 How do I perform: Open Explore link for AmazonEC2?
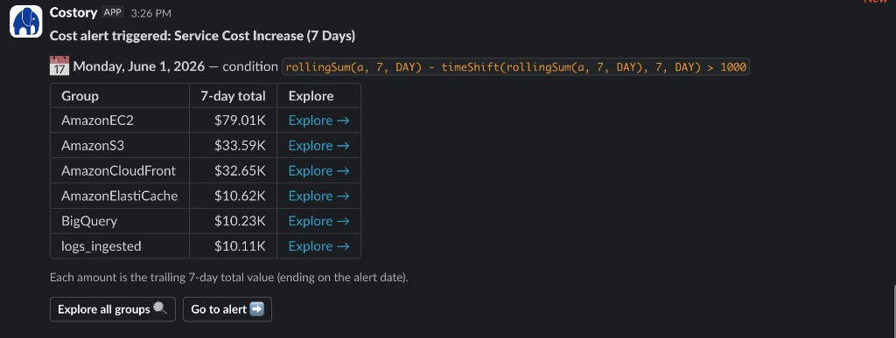point(318,121)
